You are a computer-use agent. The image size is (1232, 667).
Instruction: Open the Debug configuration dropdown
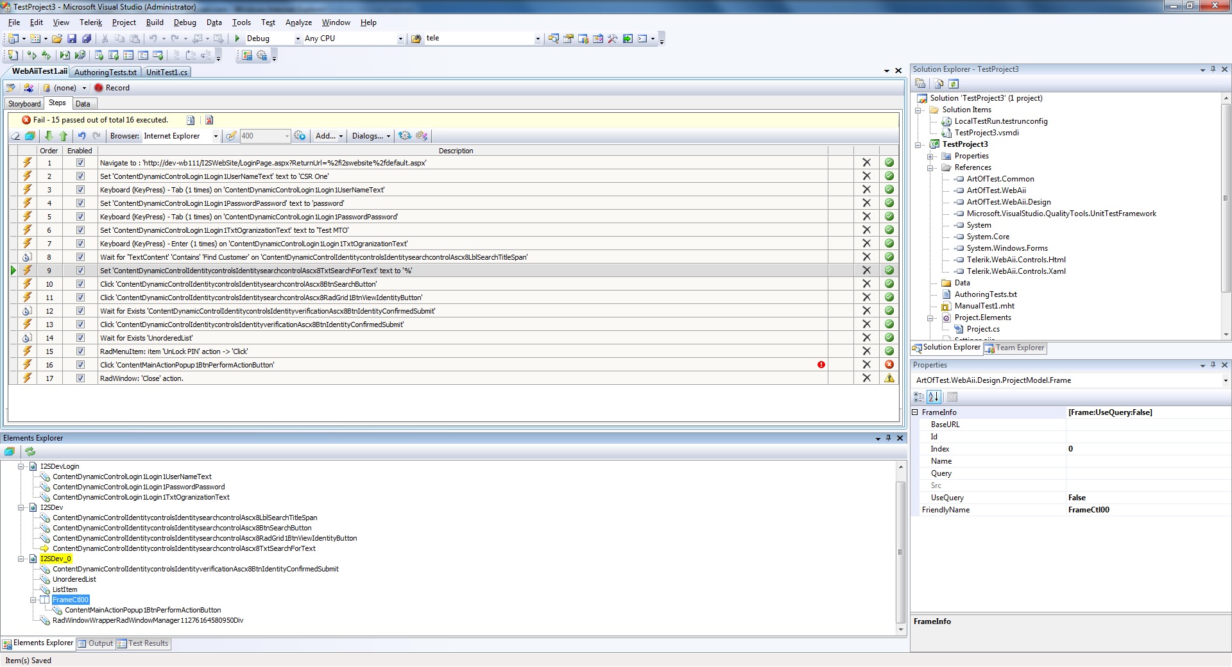point(297,39)
